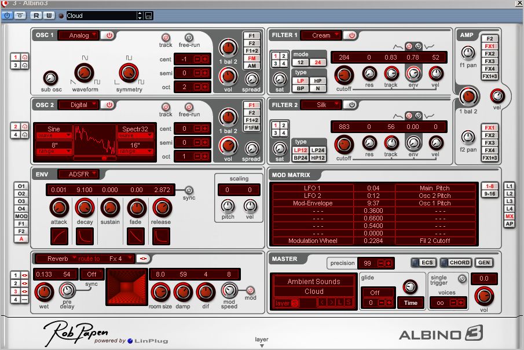The width and height of the screenshot is (524, 350).
Task: Click the Filter 1 res knob
Action: (x=369, y=74)
